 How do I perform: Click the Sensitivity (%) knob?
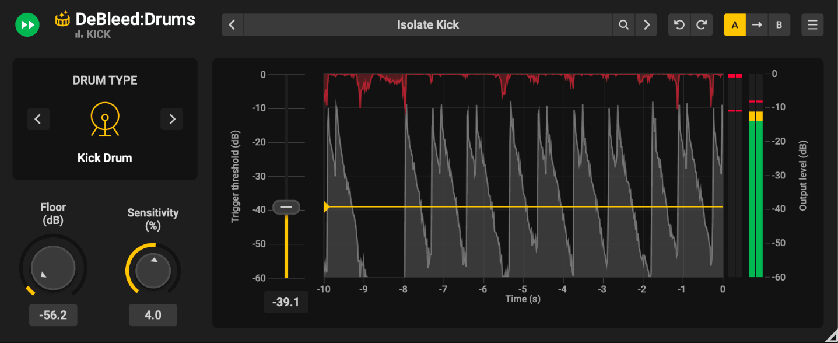(x=153, y=271)
